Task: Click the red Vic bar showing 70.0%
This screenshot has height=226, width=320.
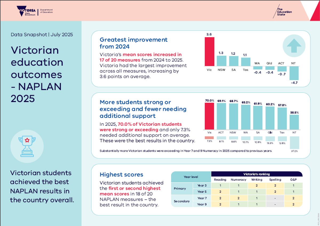Action: coord(209,116)
